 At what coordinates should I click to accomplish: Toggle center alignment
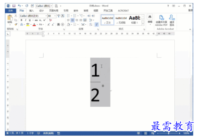point(72,20)
